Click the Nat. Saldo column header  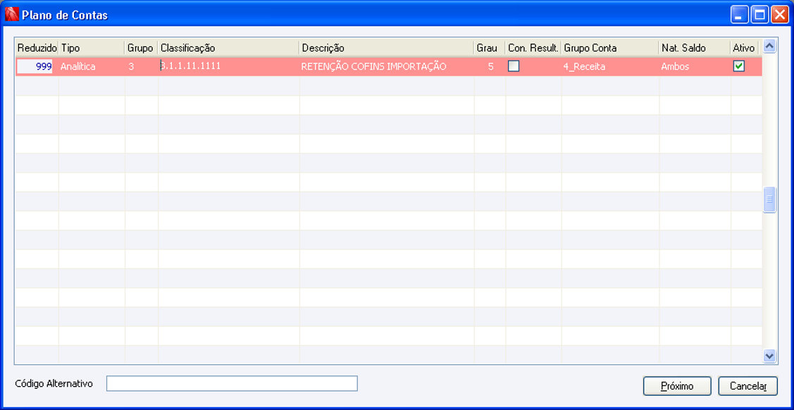pyautogui.click(x=695, y=48)
